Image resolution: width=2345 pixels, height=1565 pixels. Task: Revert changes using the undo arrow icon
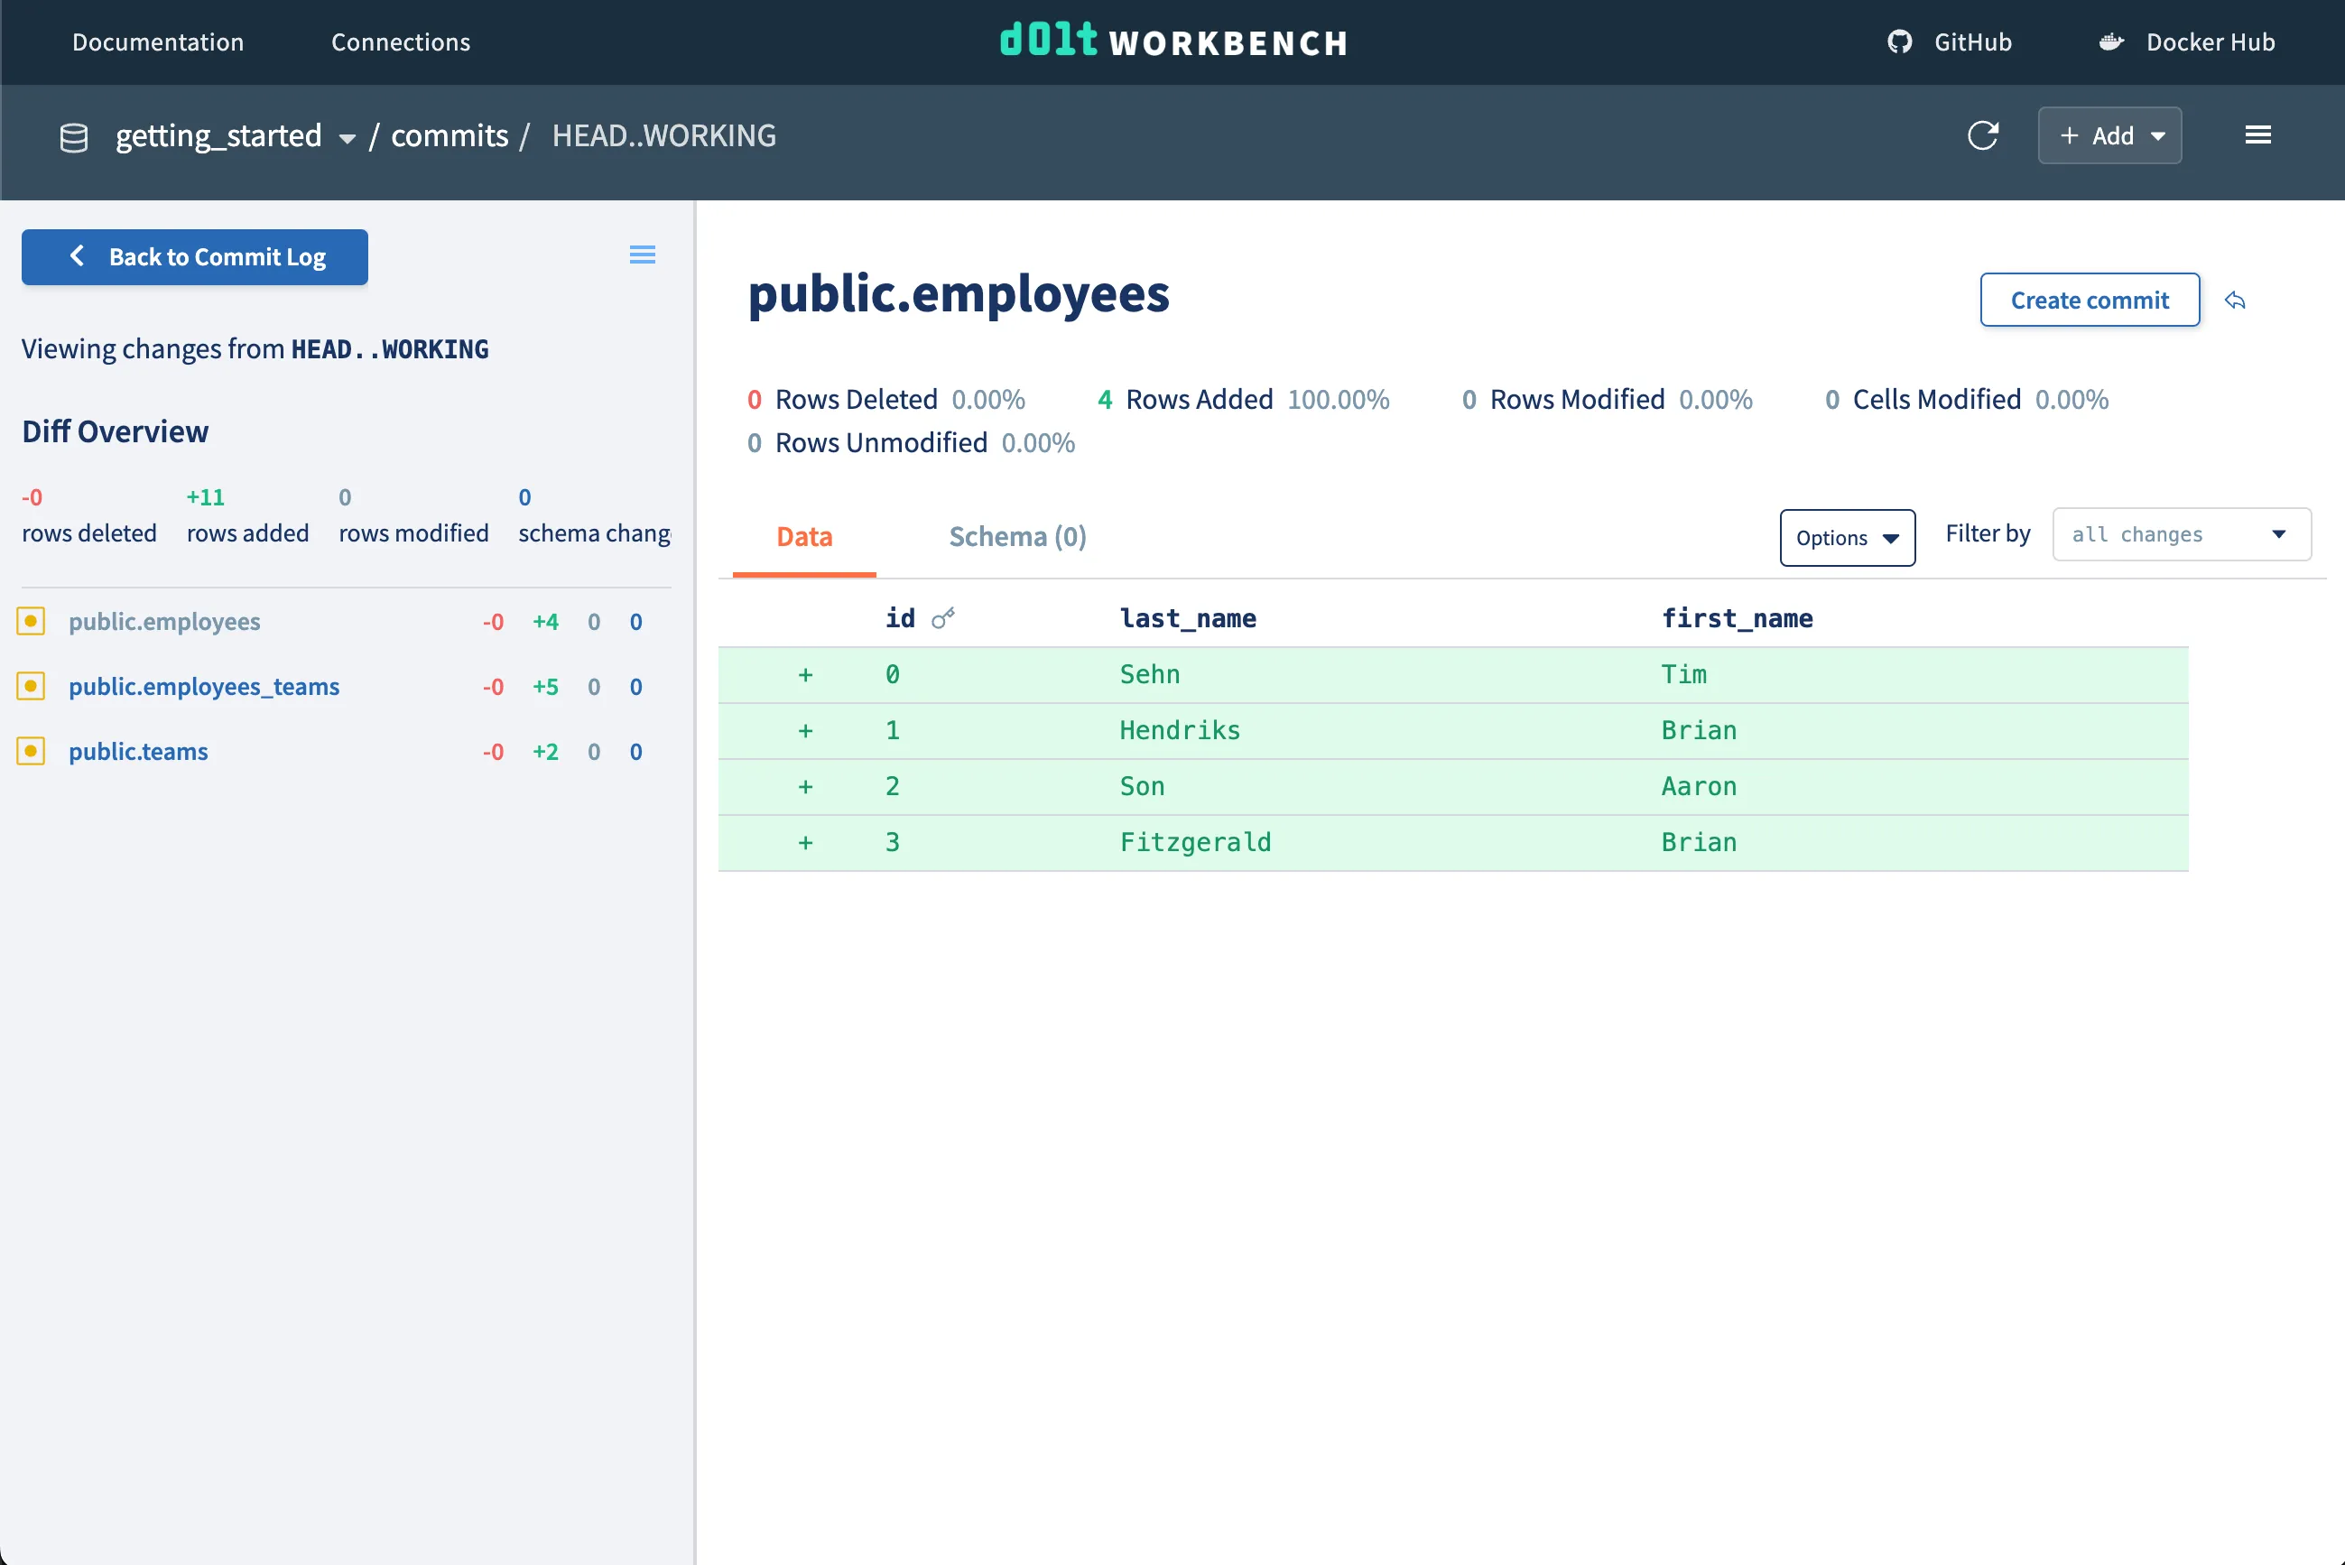(x=2235, y=301)
